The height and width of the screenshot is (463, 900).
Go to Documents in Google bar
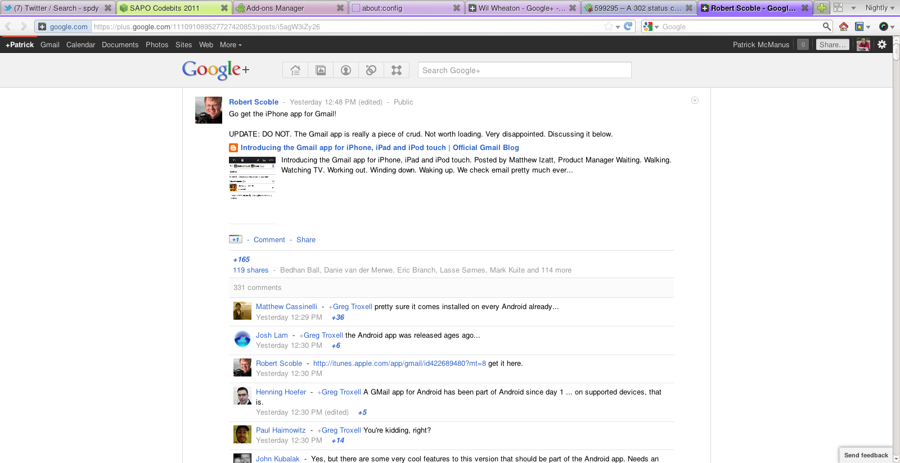point(120,44)
